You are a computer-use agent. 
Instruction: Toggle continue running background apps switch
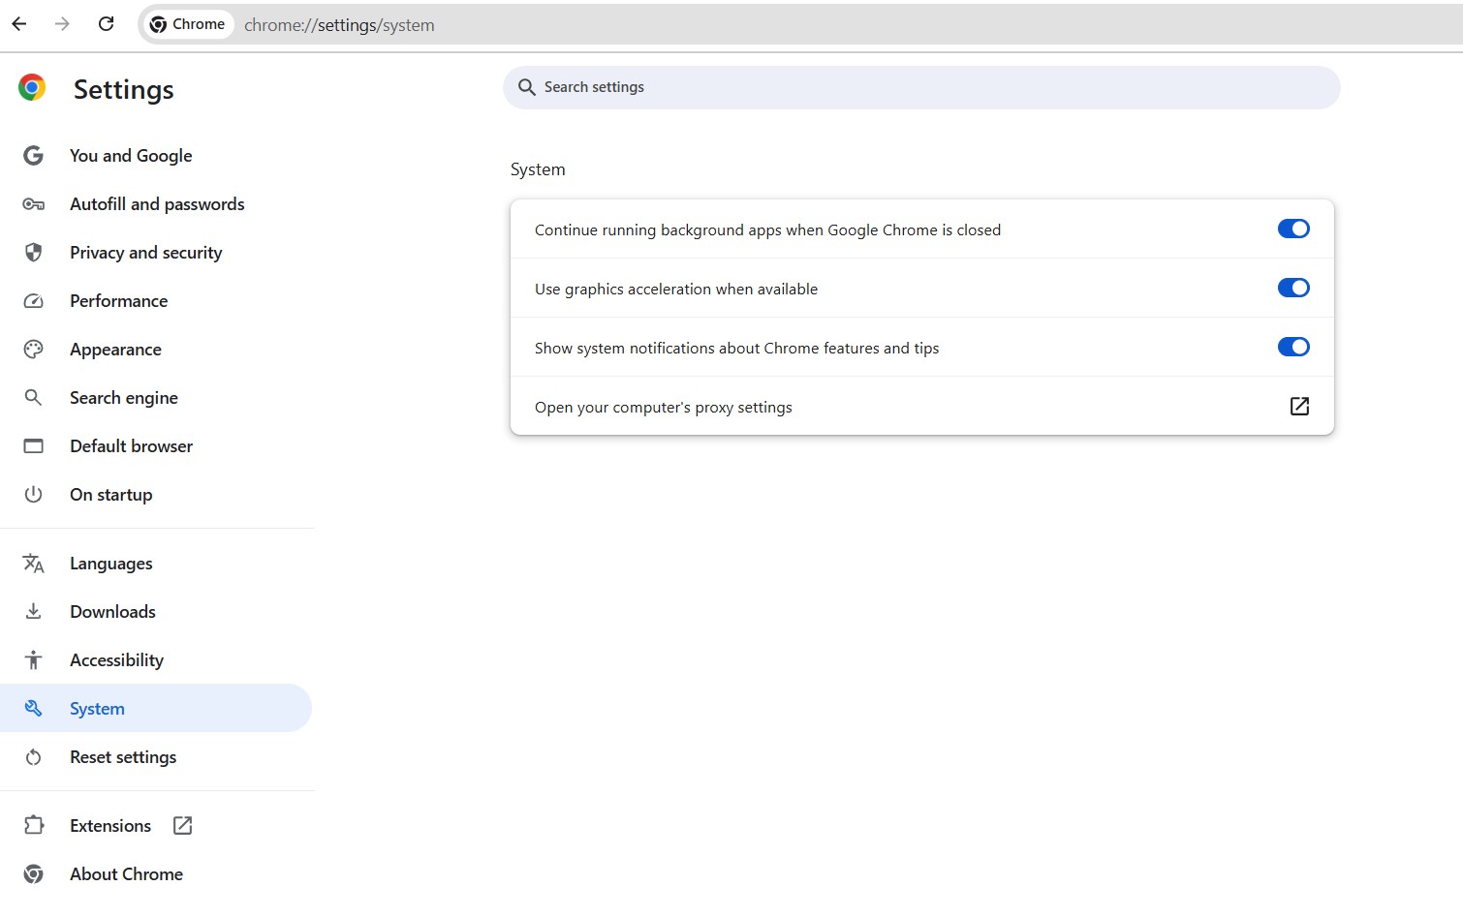click(x=1293, y=229)
